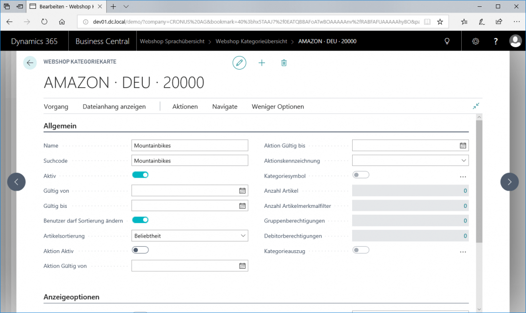Viewport: 526px width, 313px height.
Task: Open Dateianhang anzeigen menu
Action: point(114,107)
